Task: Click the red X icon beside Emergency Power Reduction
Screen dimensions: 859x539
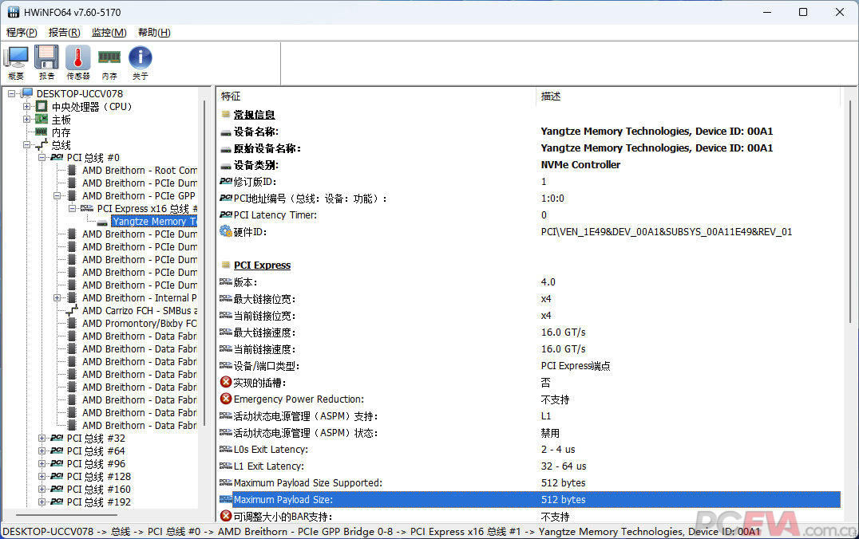Action: pos(226,399)
